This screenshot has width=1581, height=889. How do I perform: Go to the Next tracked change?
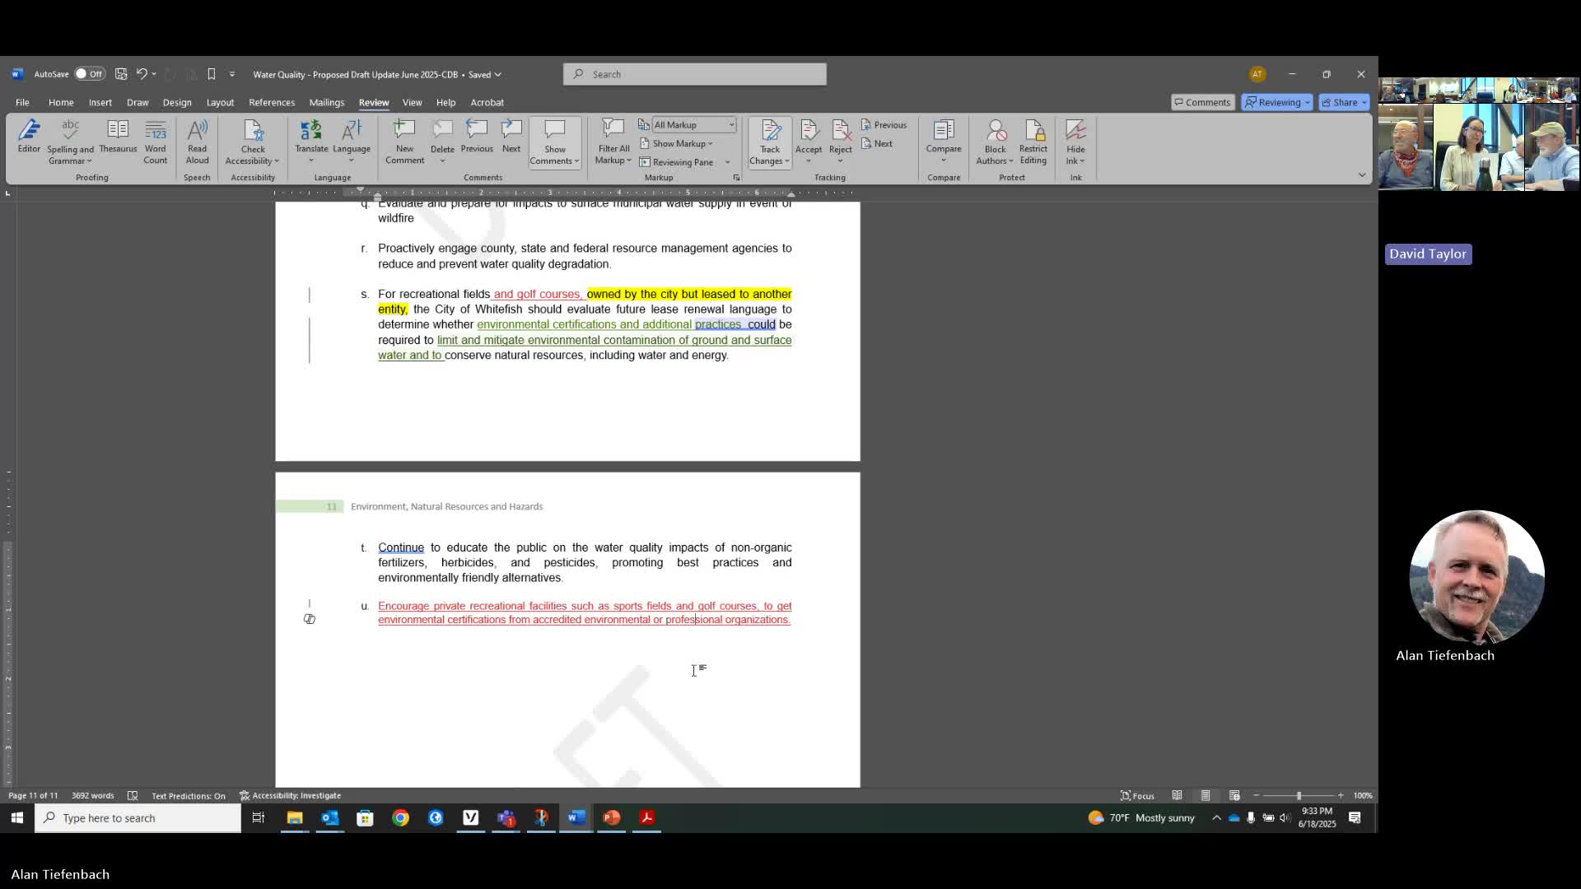(878, 143)
